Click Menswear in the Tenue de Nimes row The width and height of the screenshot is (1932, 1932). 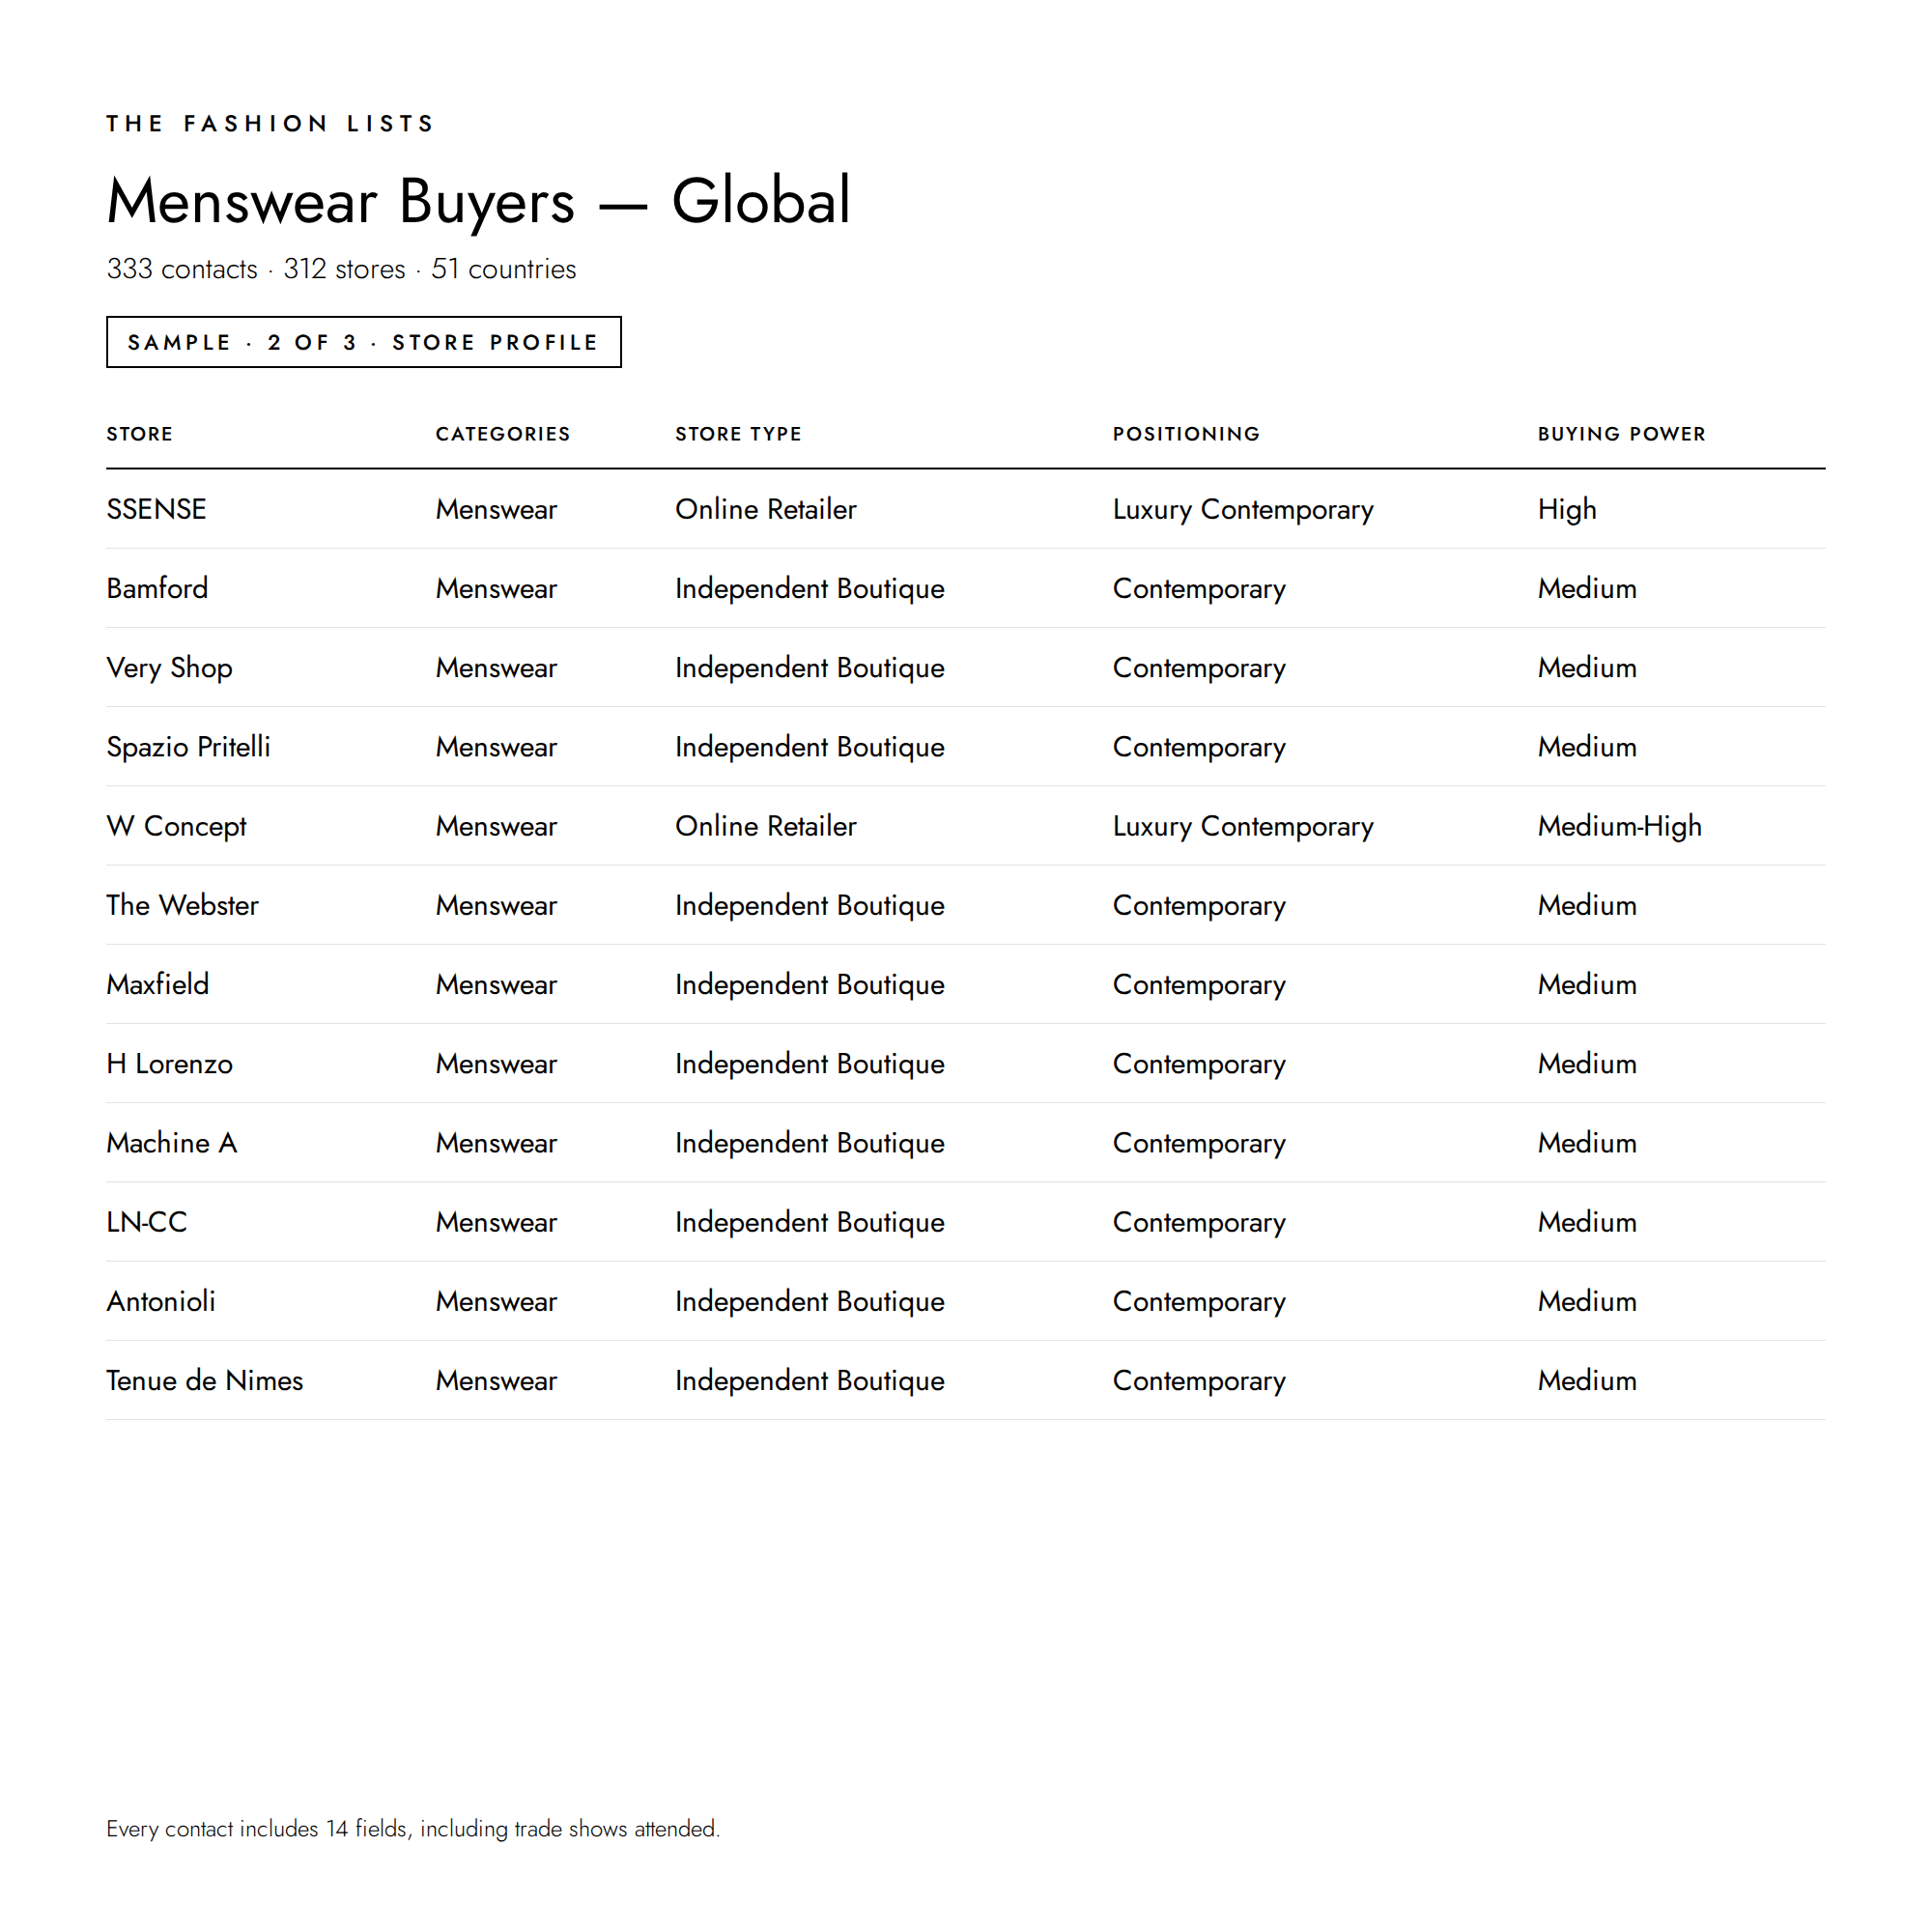496,1380
